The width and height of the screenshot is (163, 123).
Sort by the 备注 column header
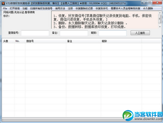[x=84, y=41]
